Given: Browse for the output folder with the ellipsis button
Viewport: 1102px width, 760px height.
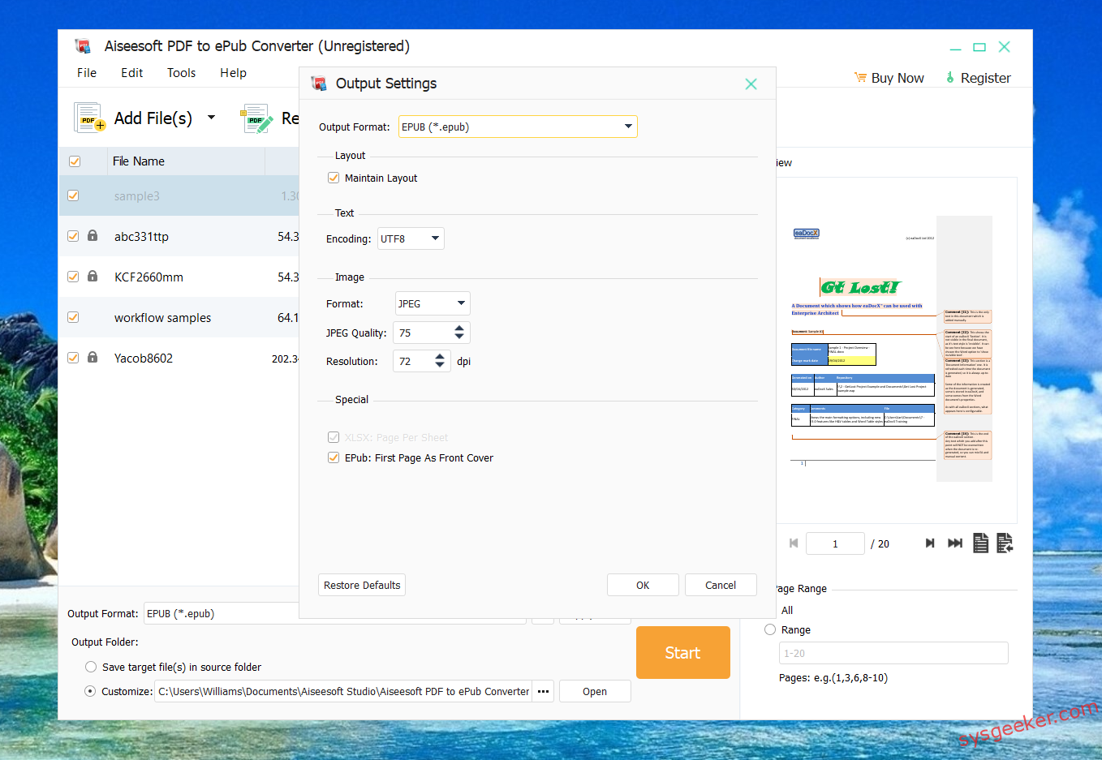Looking at the screenshot, I should point(544,692).
